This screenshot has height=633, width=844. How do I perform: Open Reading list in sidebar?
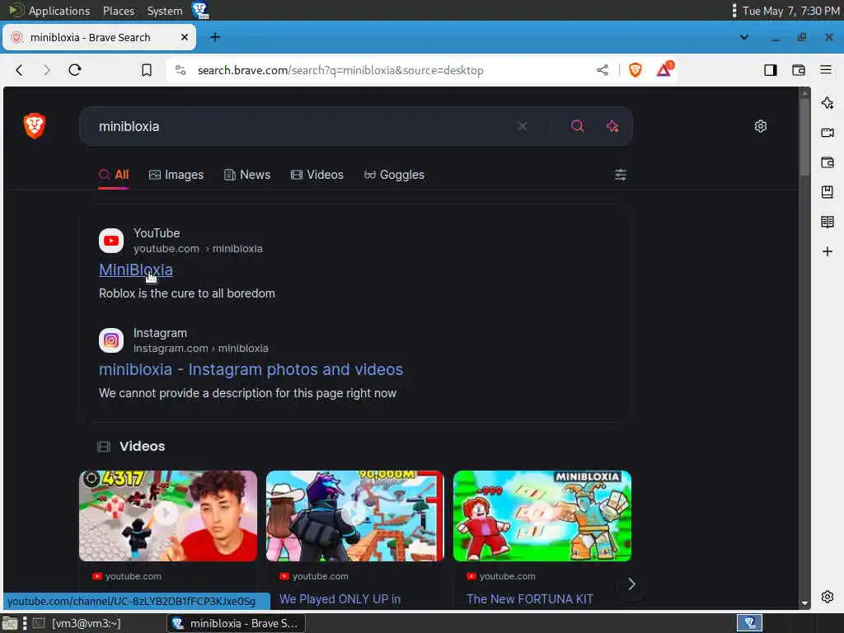(x=828, y=222)
